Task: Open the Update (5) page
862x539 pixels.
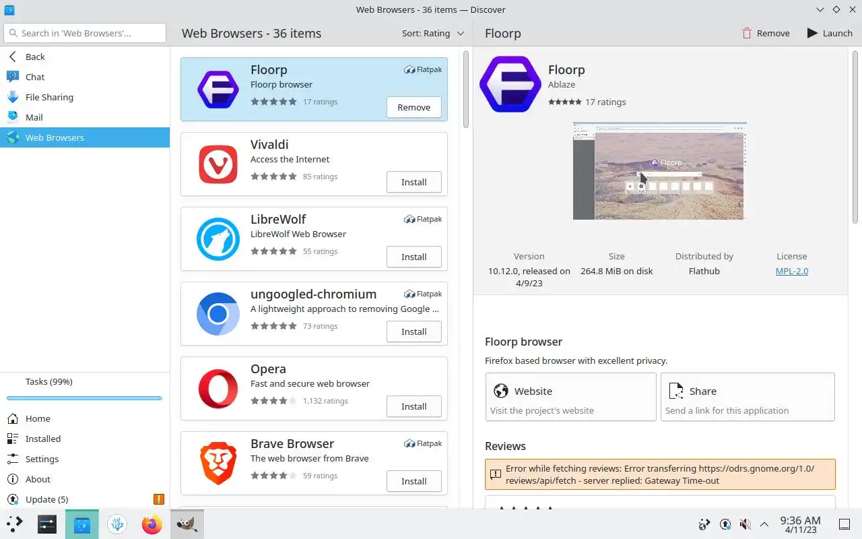Action: 85,499
